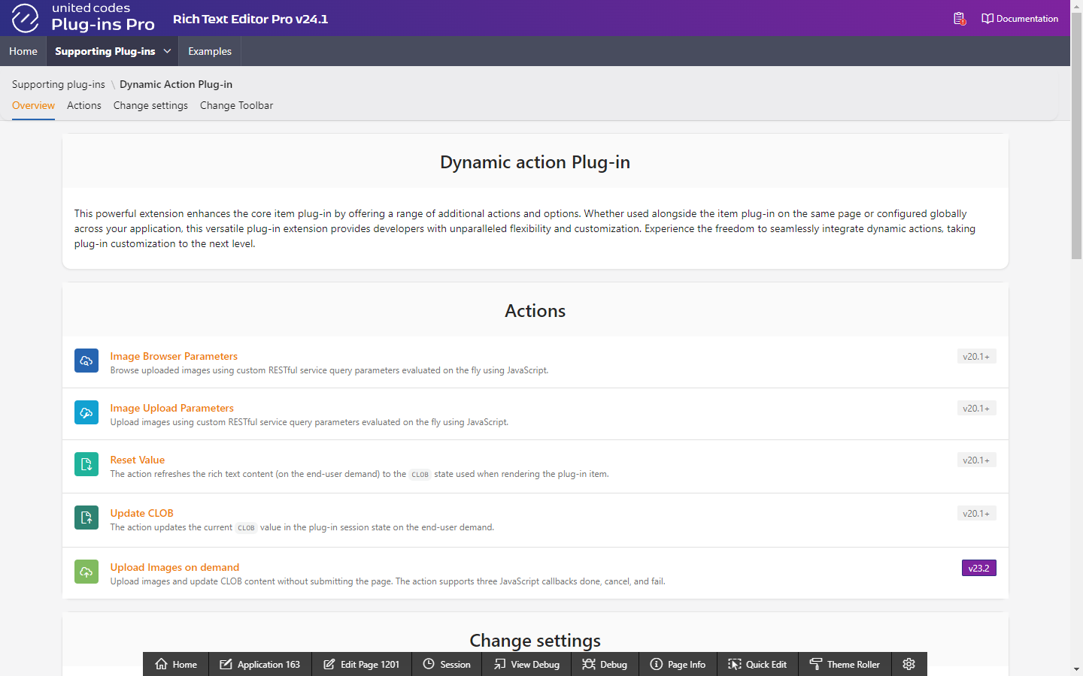
Task: Click the Image Upload Parameters cloud icon
Action: [86, 412]
